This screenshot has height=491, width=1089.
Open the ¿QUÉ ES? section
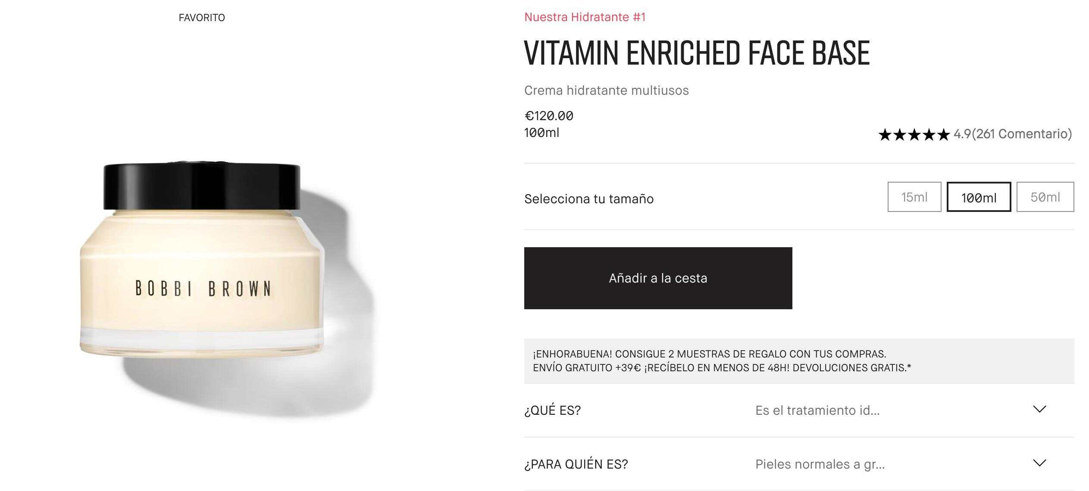tap(799, 410)
